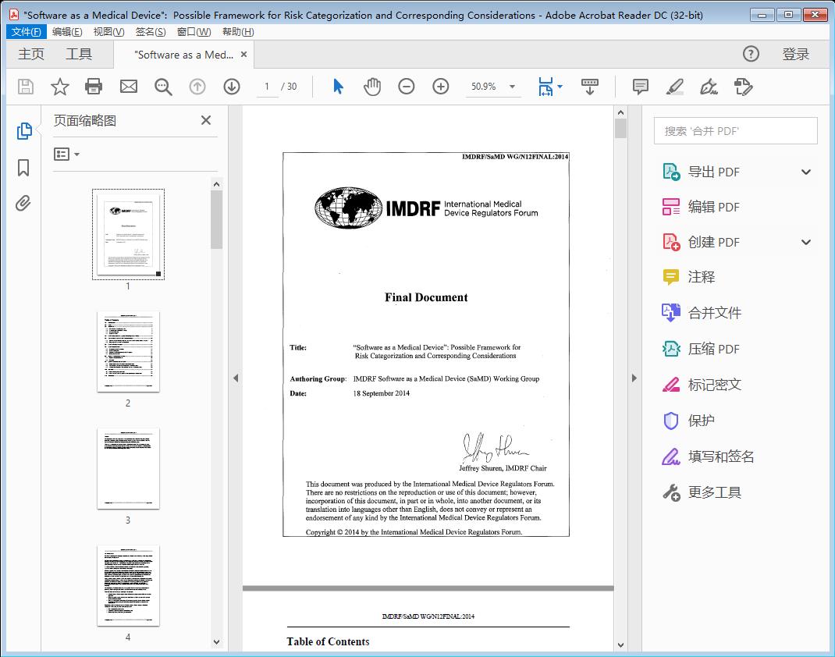The image size is (835, 657).
Task: Expand 导出 PDF chevron
Action: 806,172
